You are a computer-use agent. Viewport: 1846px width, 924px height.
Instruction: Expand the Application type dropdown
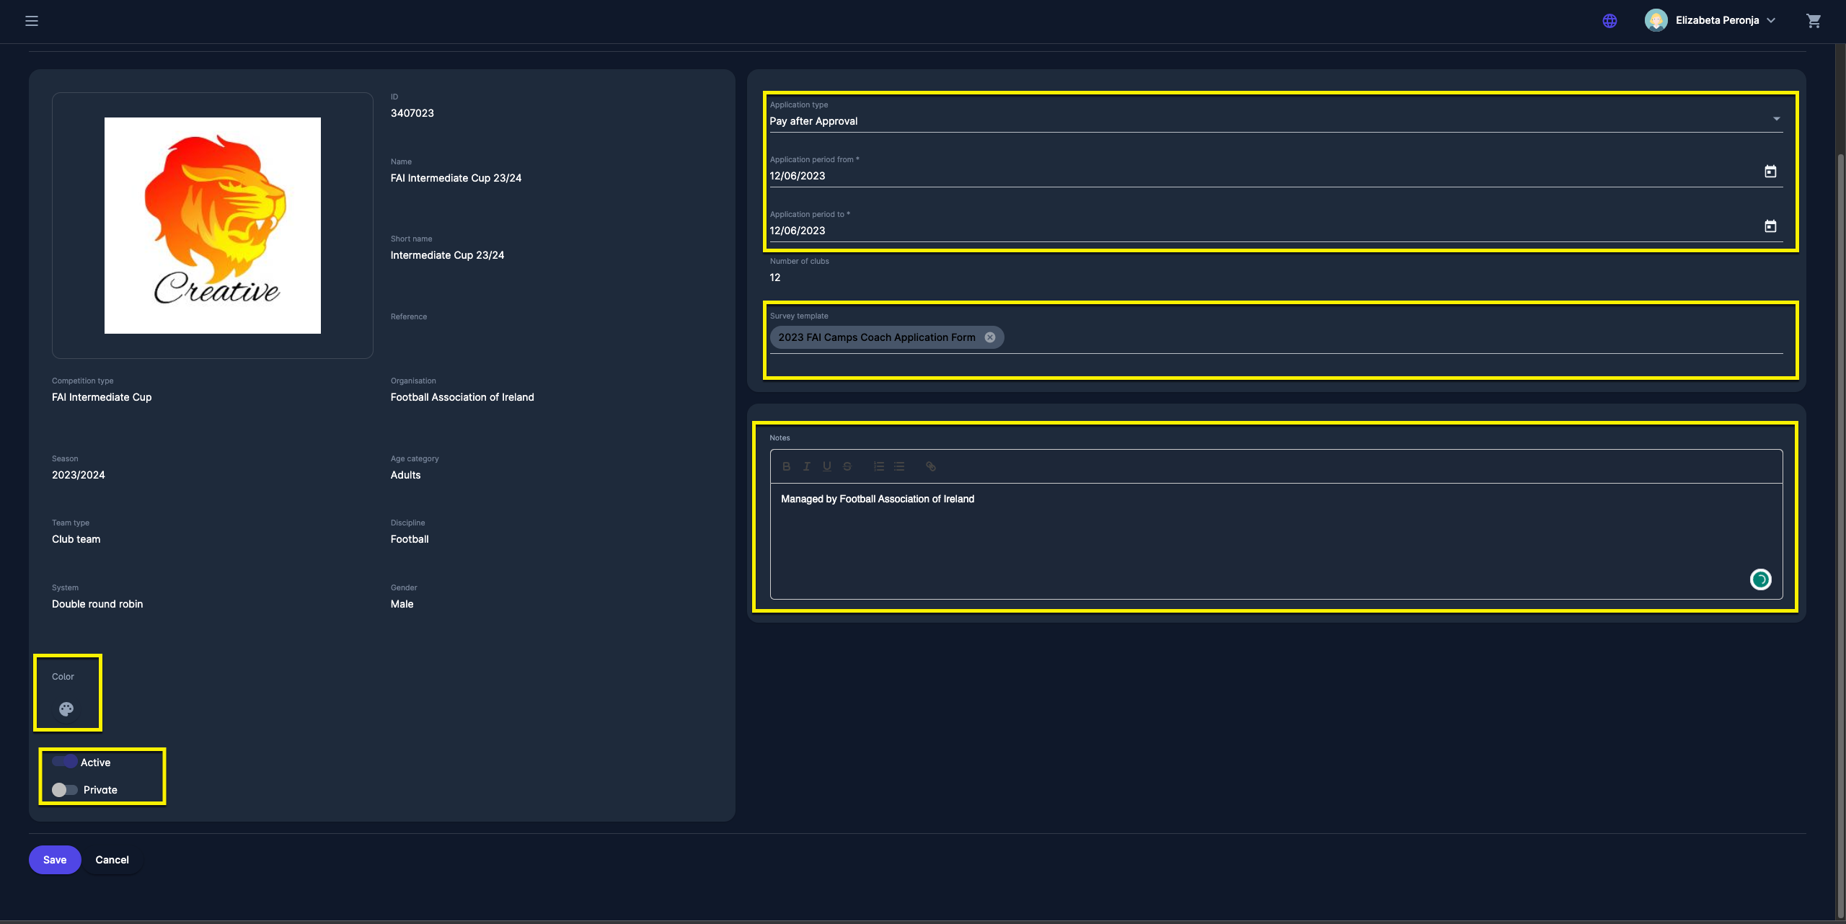tap(1776, 120)
